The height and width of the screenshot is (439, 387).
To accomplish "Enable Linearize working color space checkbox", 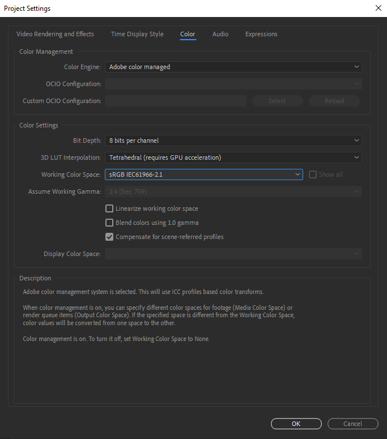I will pyautogui.click(x=110, y=208).
